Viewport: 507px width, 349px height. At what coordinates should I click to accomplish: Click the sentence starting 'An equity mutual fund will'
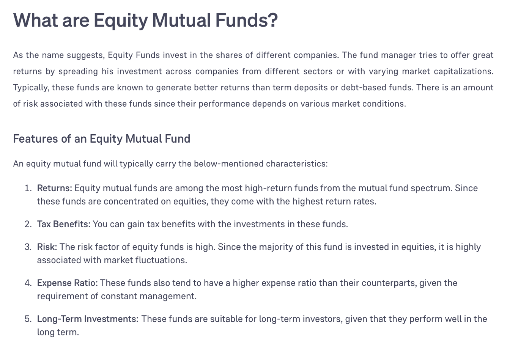coord(170,164)
